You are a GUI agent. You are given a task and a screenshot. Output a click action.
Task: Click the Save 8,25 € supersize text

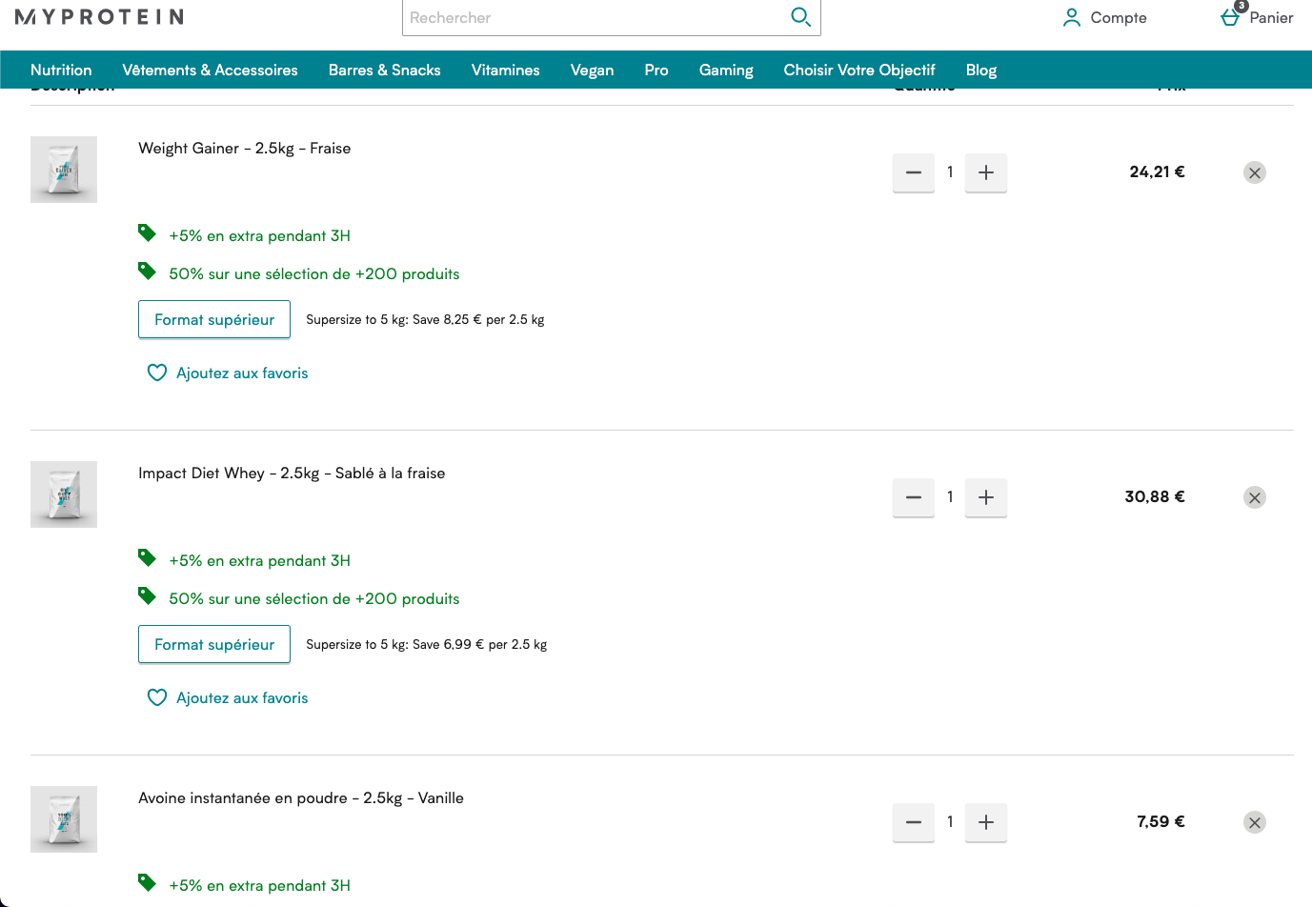[425, 319]
